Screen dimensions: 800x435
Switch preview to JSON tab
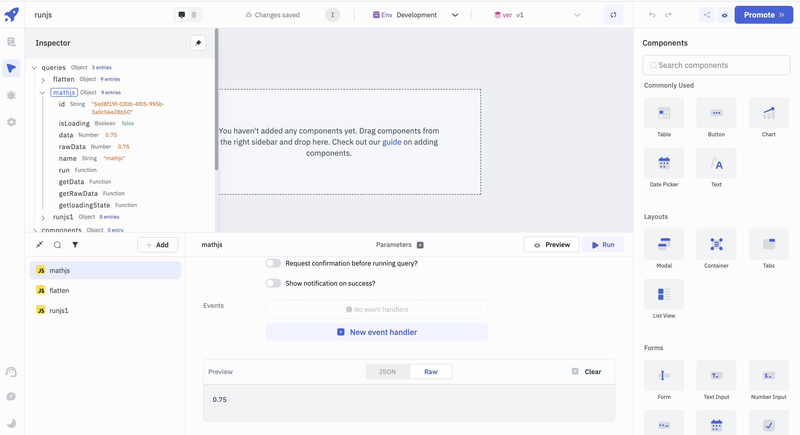387,371
